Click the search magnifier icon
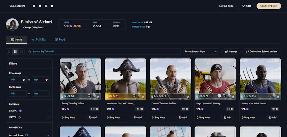 tap(30, 52)
